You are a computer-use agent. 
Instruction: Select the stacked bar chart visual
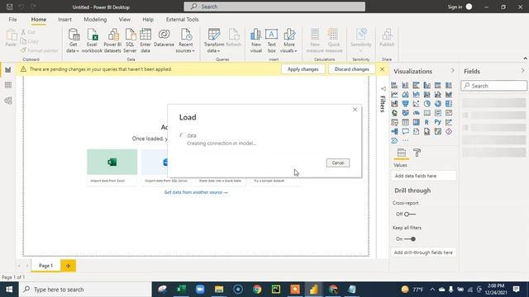click(394, 85)
